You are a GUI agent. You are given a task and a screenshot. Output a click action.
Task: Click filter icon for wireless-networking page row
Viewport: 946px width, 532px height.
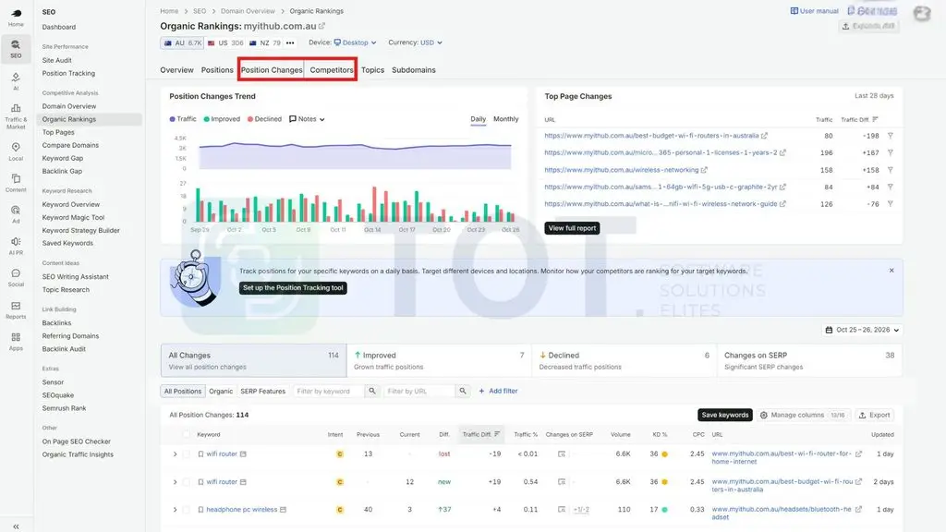click(x=890, y=170)
